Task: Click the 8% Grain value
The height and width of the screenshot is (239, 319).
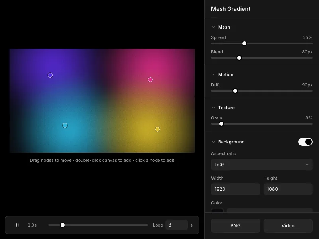Action: (x=309, y=118)
